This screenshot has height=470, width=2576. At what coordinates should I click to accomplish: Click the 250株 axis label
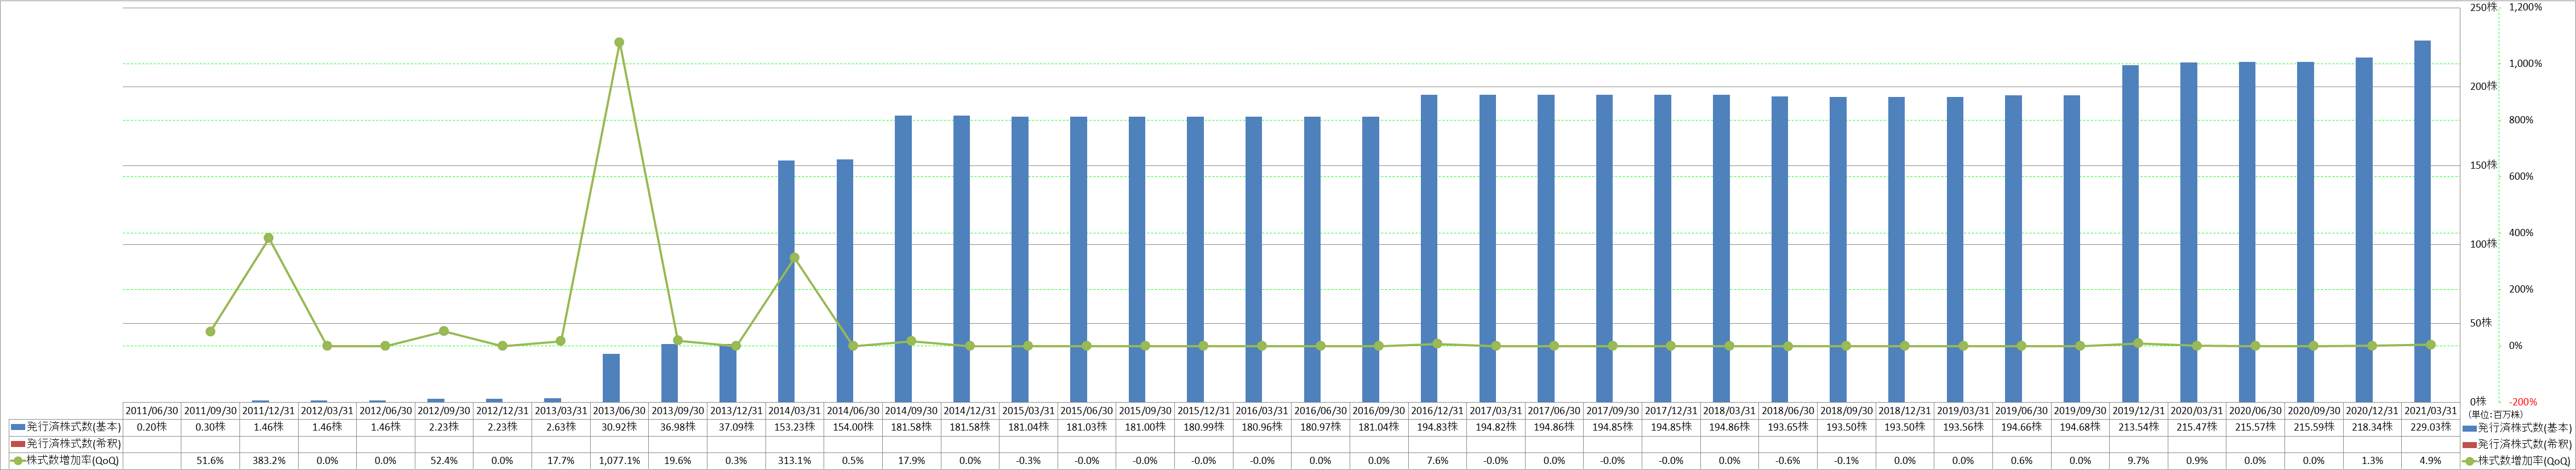coord(2483,7)
